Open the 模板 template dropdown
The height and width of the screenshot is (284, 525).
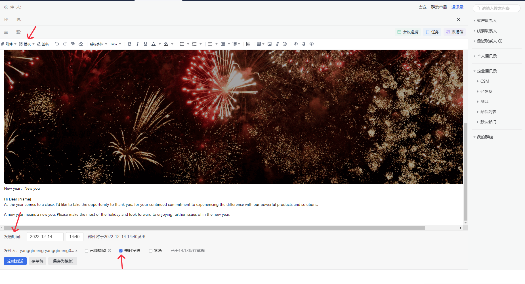27,44
